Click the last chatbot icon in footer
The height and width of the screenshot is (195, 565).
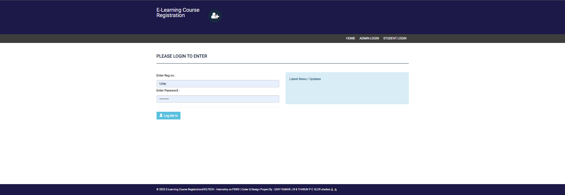point(336,189)
